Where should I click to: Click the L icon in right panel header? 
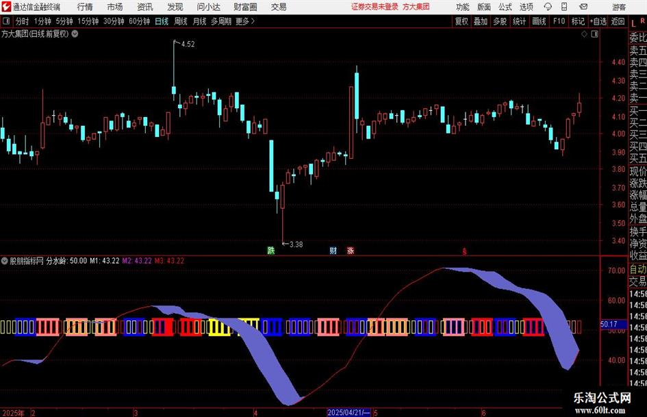coord(633,24)
